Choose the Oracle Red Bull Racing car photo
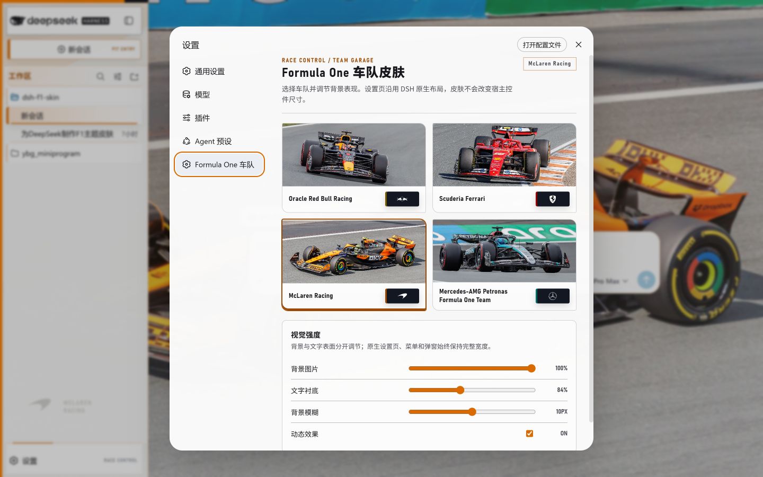 354,155
